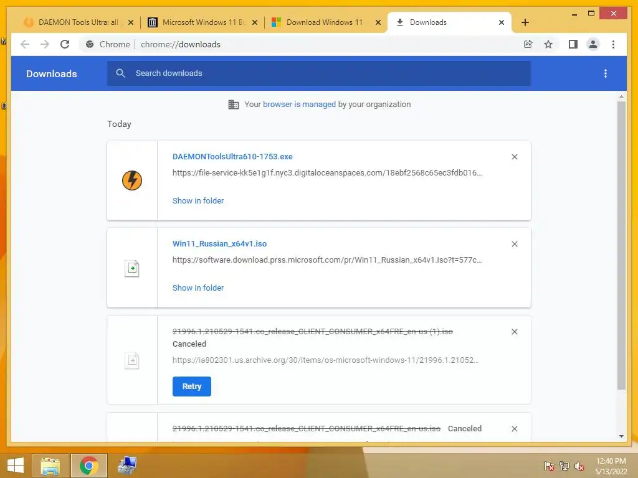The image size is (638, 478).
Task: Close the DAEMON Tools Ultra tab
Action: (x=131, y=22)
